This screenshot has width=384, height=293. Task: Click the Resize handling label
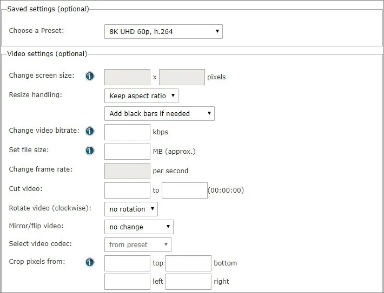pos(36,94)
